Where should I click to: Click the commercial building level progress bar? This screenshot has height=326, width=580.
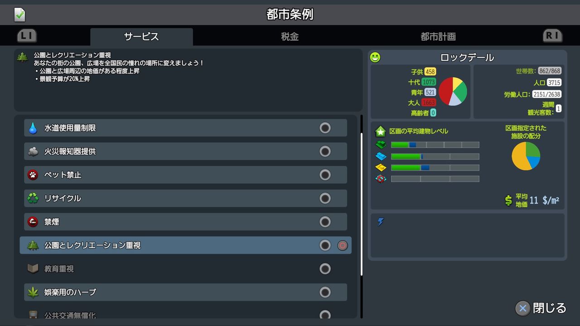435,156
